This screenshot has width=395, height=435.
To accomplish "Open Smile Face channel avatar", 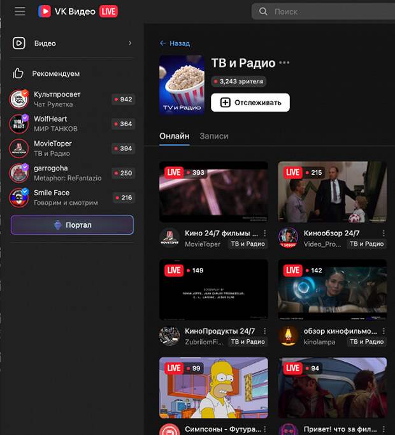I will (x=19, y=198).
